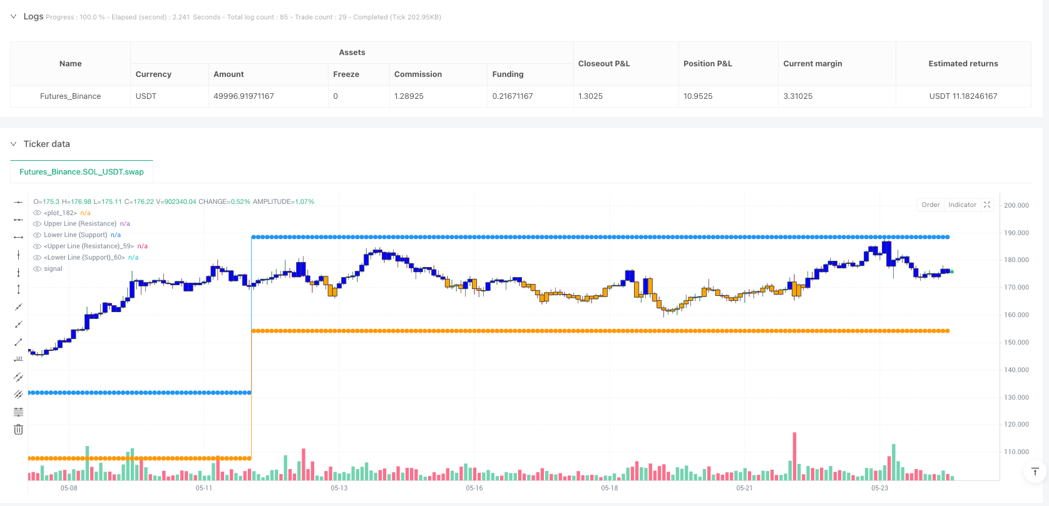This screenshot has width=1049, height=506.
Task: Click the Order button on chart
Action: (930, 205)
